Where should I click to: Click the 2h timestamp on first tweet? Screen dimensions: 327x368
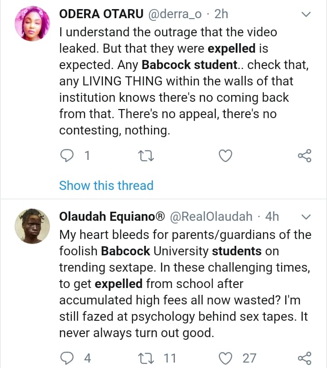(x=221, y=14)
